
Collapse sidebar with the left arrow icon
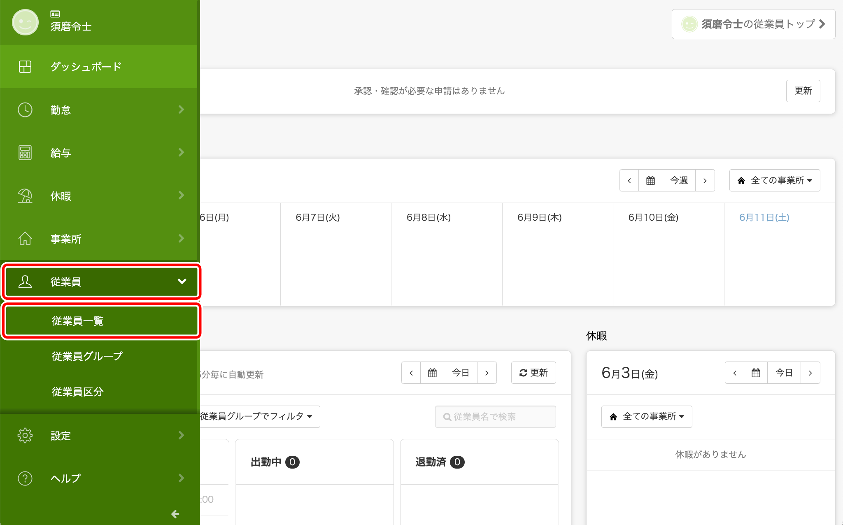tap(175, 514)
